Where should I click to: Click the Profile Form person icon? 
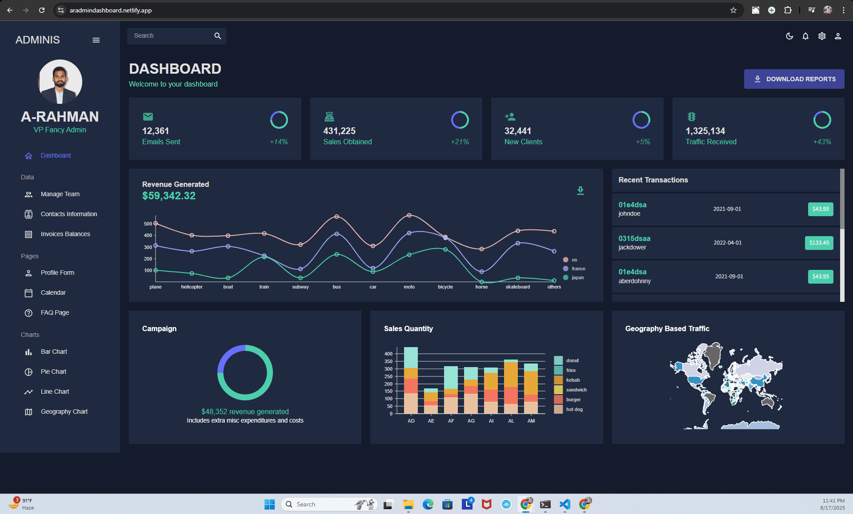click(28, 273)
